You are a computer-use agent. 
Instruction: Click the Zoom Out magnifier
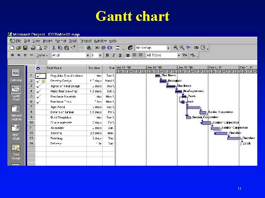click(x=182, y=48)
